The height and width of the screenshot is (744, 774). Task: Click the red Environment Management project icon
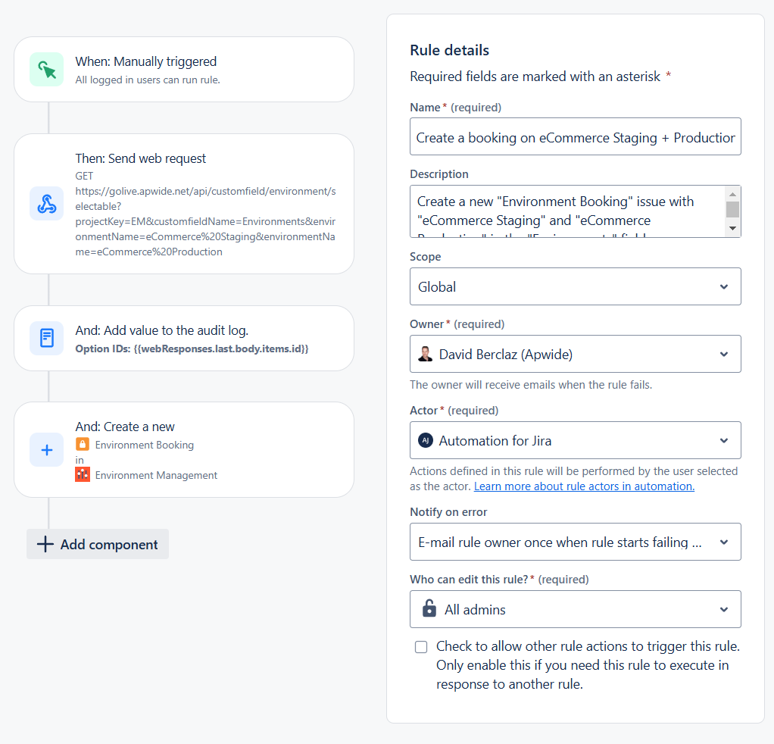point(83,475)
